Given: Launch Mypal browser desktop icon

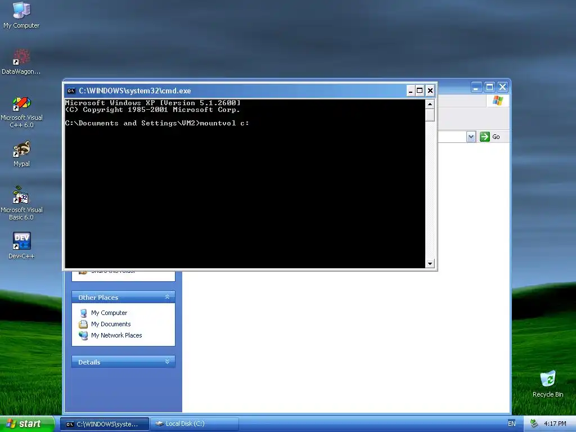Looking at the screenshot, I should tap(21, 154).
